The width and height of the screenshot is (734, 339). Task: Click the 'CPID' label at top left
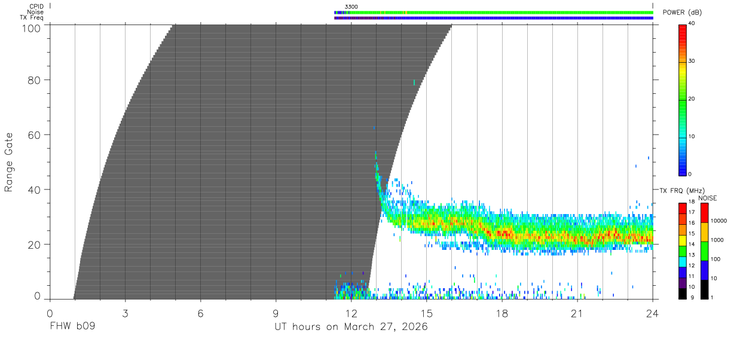[36, 7]
